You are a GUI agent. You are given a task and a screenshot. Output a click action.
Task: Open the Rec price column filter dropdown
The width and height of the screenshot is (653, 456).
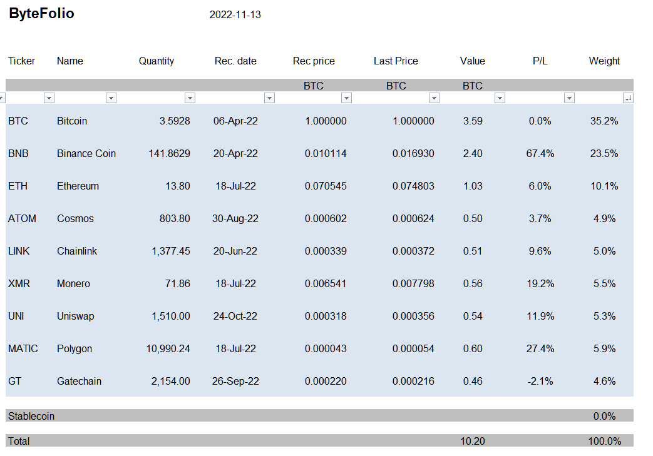click(346, 98)
